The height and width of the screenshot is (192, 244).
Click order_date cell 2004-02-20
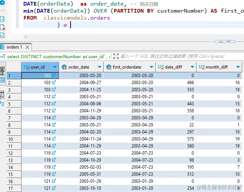click(x=81, y=132)
